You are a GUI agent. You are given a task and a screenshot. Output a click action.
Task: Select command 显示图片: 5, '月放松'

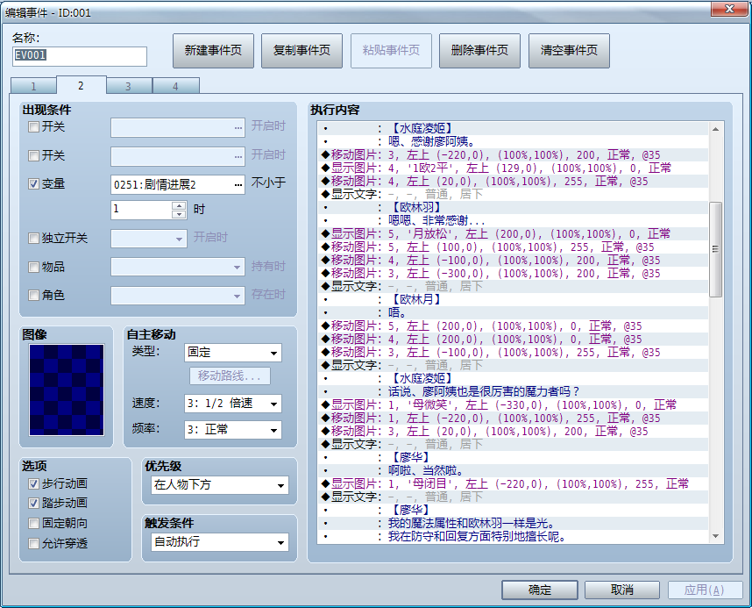tap(513, 234)
